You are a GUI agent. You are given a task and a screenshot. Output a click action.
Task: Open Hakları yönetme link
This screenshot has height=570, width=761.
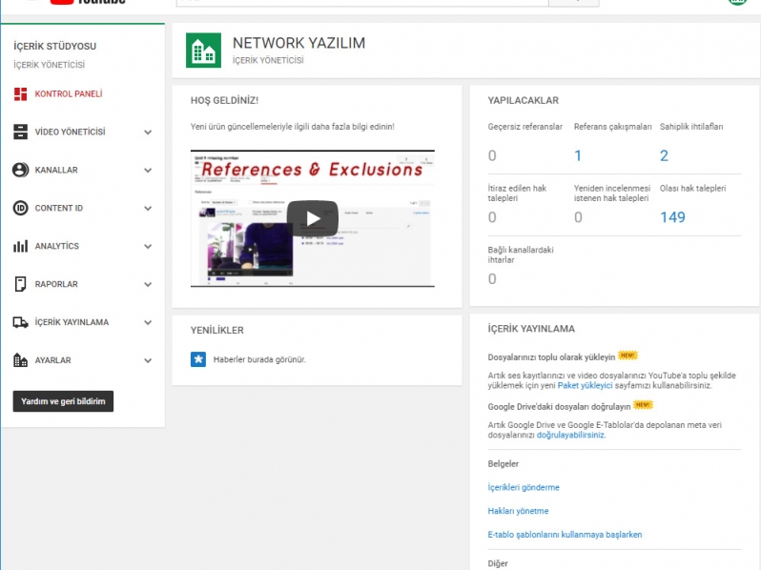coord(518,511)
